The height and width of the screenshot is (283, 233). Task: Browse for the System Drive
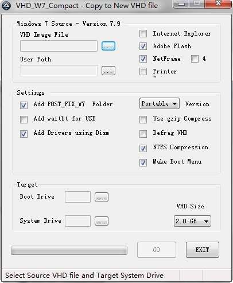pos(102,221)
